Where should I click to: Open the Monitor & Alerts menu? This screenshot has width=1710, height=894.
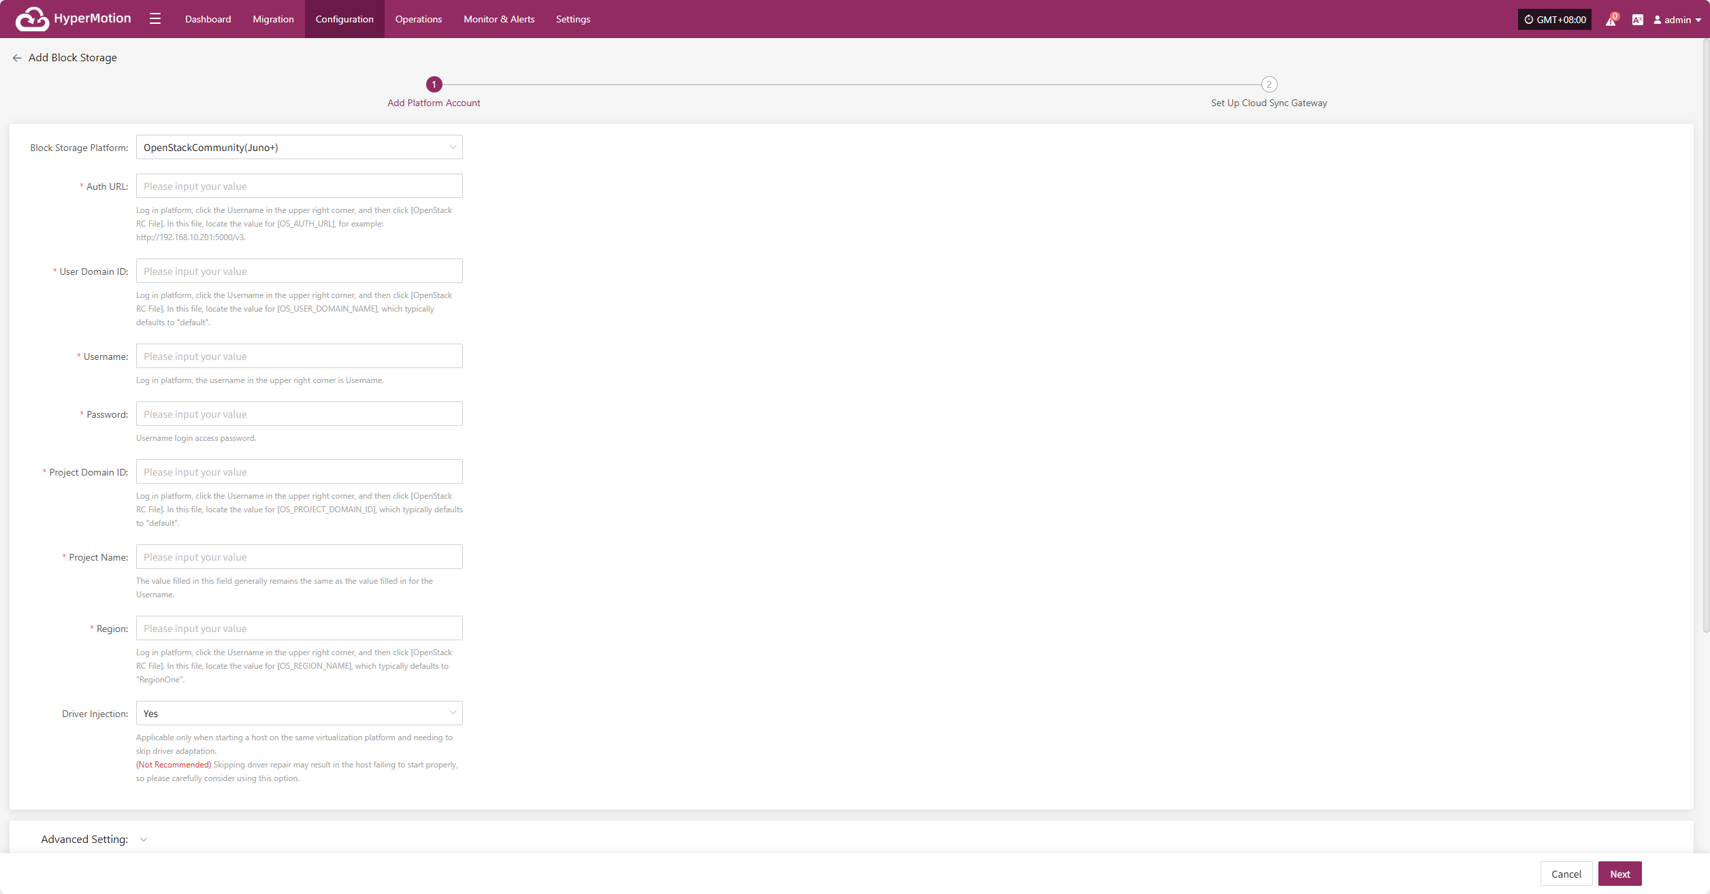tap(499, 19)
